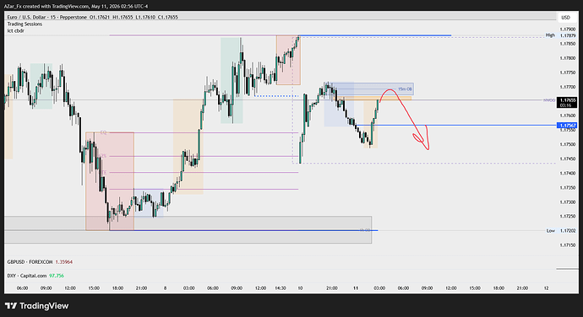Click the 1.17400 price scale value
The width and height of the screenshot is (583, 317).
568,174
